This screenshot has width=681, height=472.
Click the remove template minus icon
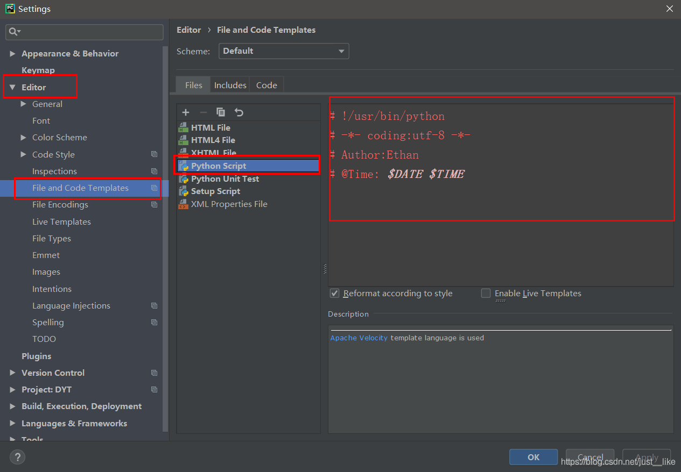point(203,112)
